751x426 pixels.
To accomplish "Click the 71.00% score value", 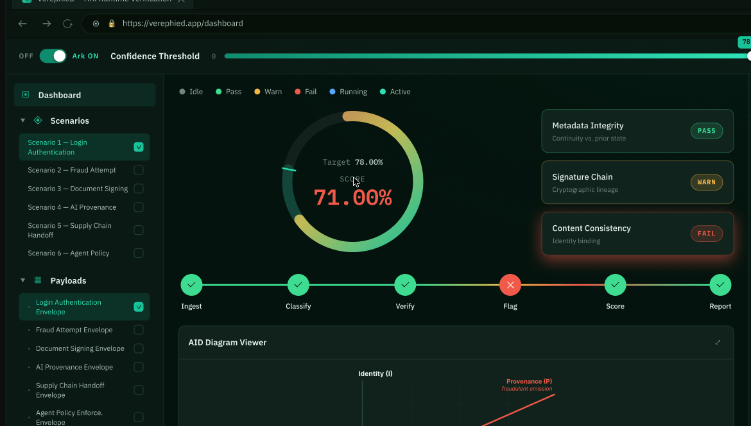I will click(x=352, y=198).
